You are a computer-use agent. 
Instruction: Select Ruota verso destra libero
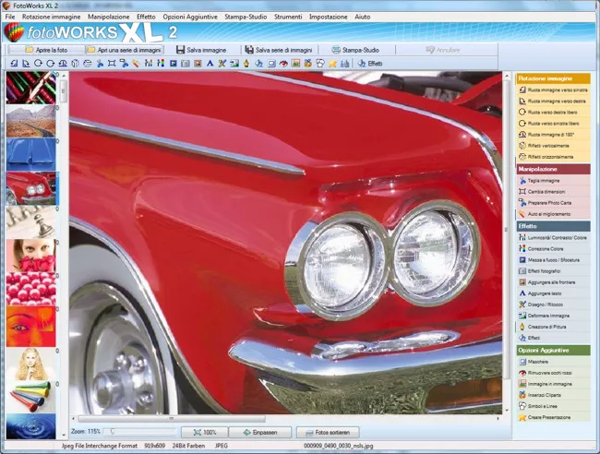click(553, 112)
